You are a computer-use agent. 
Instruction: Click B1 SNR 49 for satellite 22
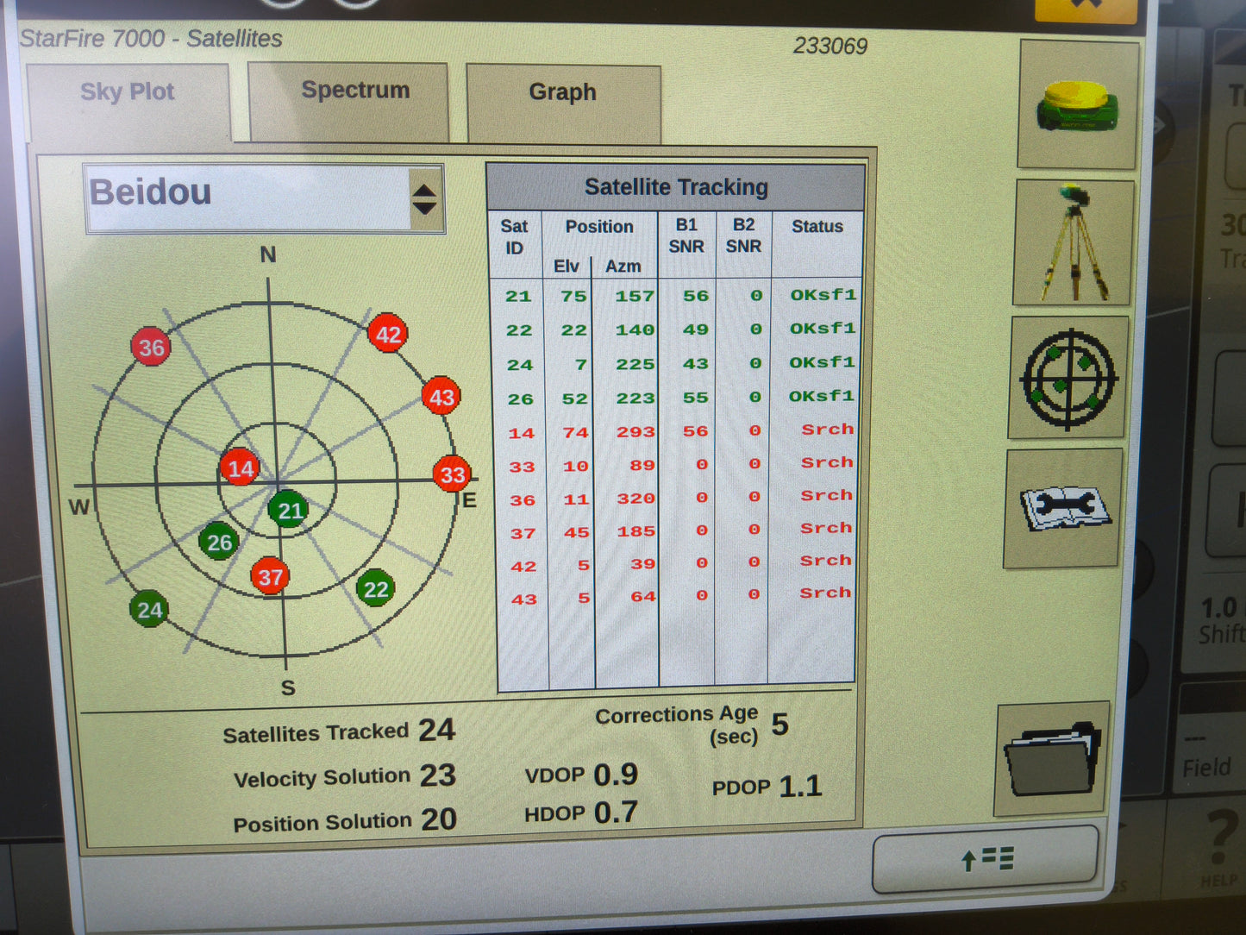(x=695, y=329)
